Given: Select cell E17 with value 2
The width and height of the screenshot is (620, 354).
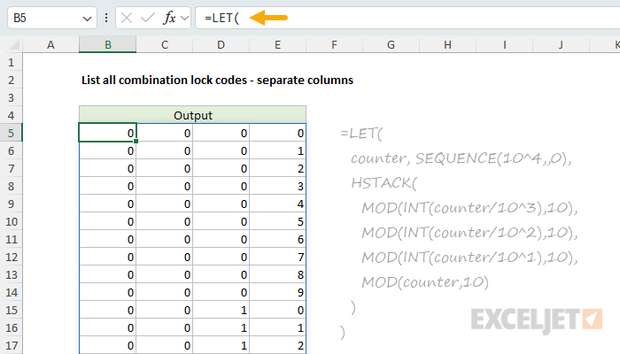Looking at the screenshot, I should coord(277,346).
